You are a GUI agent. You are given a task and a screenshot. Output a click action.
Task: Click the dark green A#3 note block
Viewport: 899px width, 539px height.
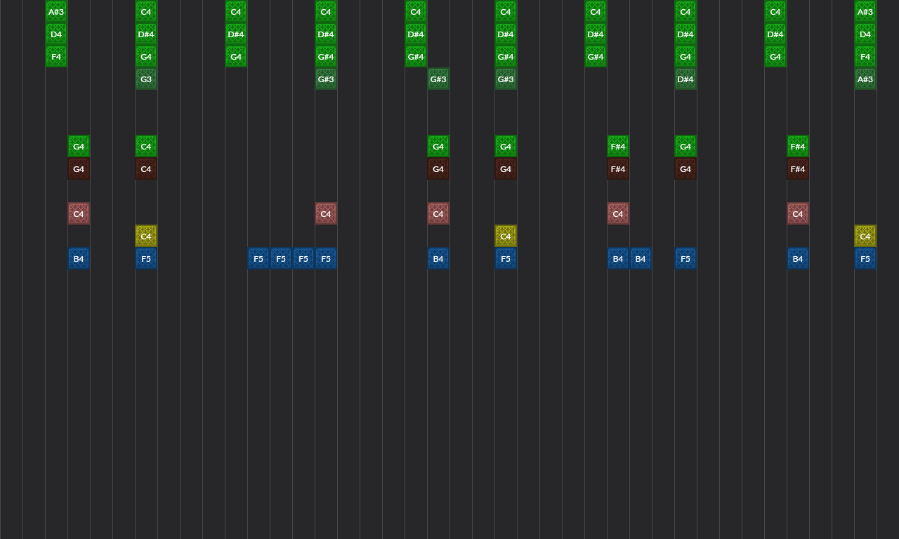point(865,79)
